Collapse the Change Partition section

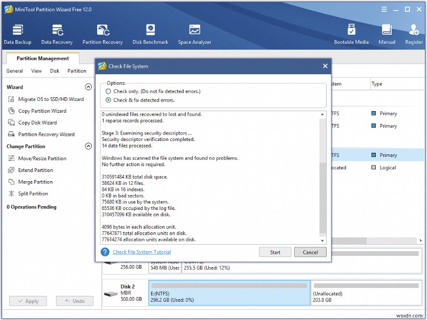coord(89,146)
